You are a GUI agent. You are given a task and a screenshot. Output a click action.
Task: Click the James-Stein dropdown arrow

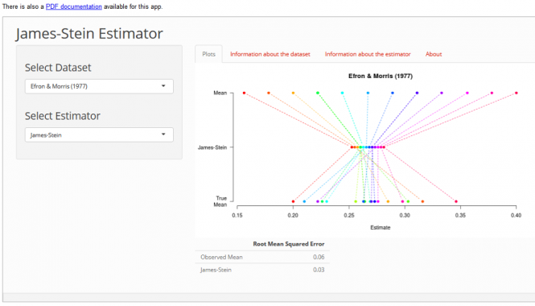[x=163, y=134]
